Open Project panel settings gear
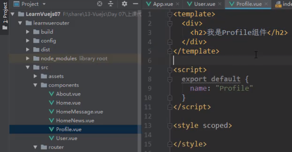 click(125, 4)
